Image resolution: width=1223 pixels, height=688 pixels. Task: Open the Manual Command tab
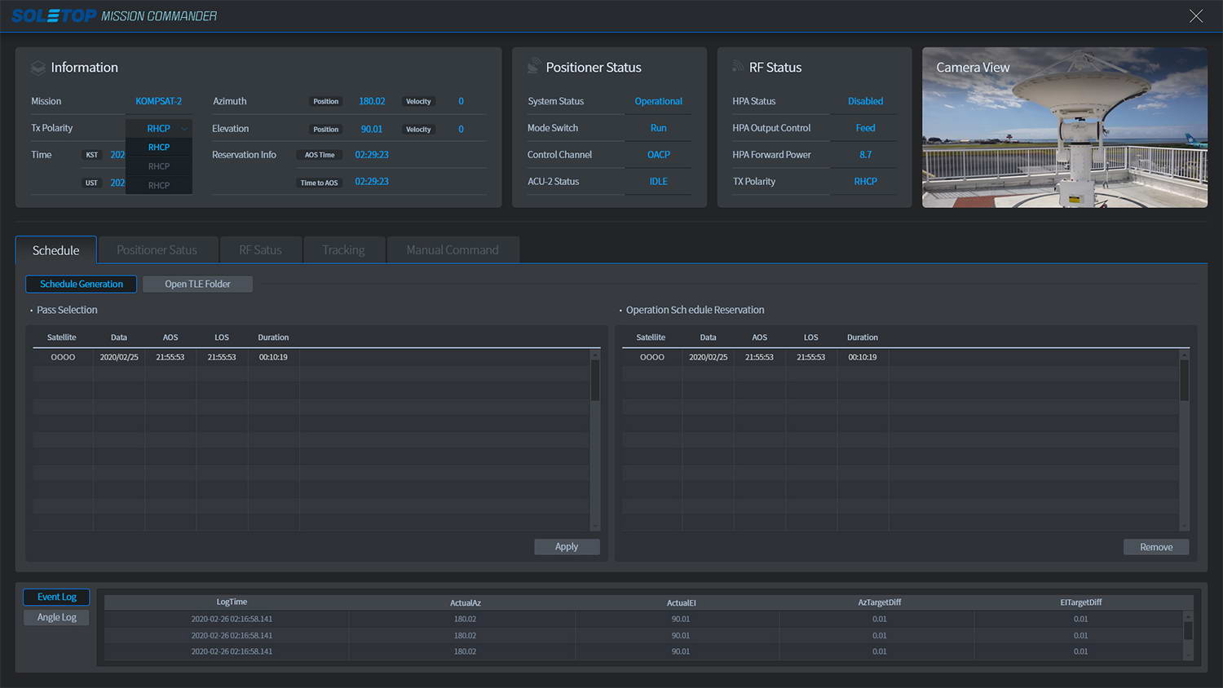pyautogui.click(x=453, y=250)
